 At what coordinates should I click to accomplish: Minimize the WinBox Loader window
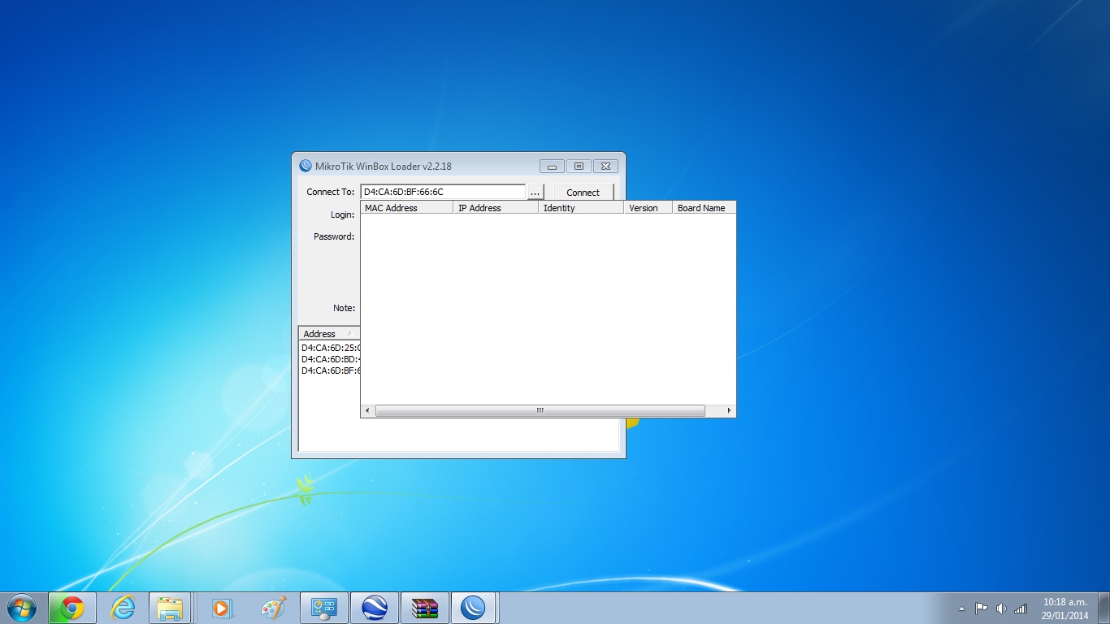[552, 166]
